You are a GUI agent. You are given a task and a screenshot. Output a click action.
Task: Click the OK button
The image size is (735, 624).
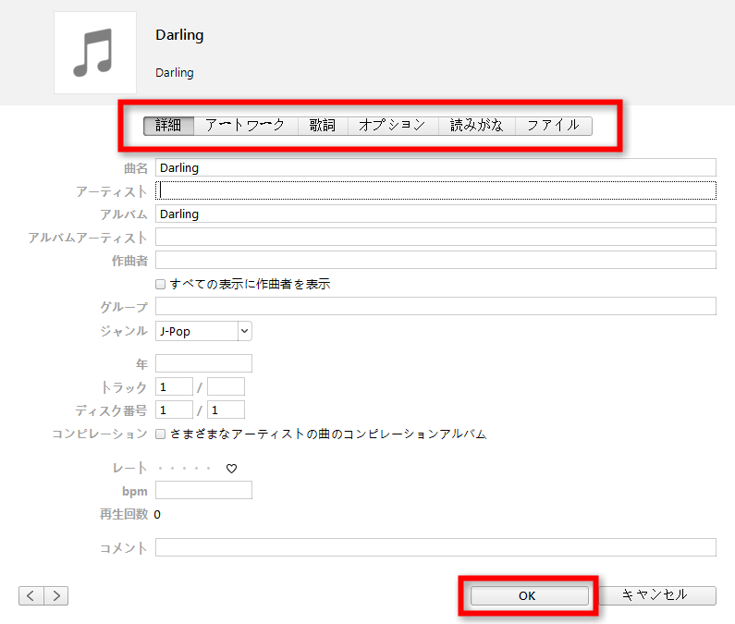point(529,596)
